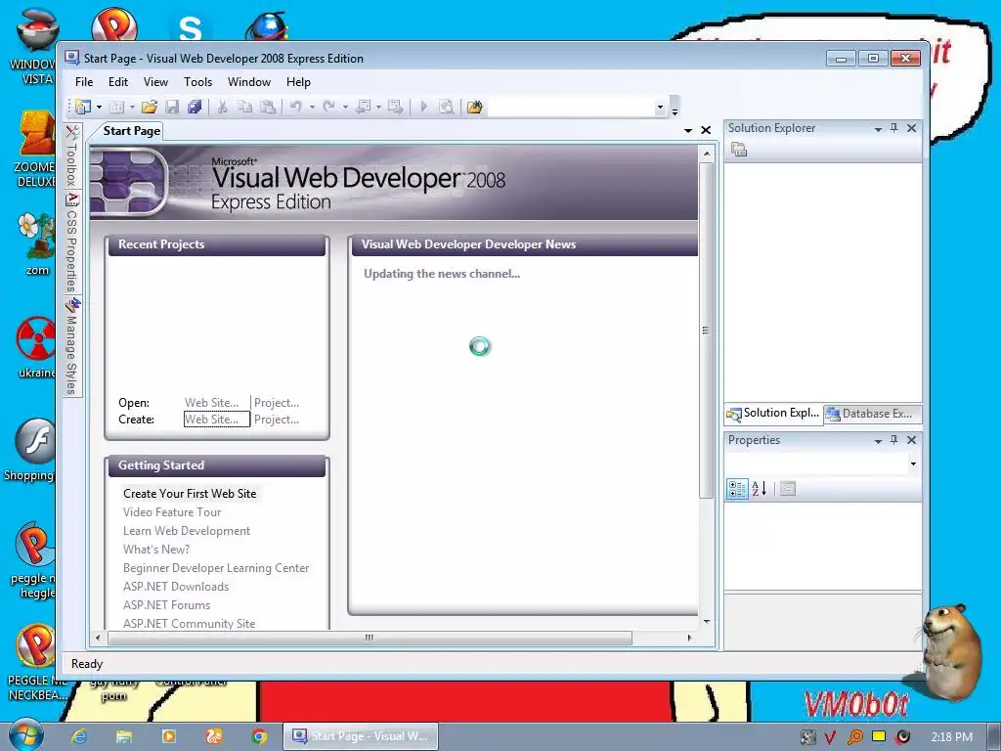This screenshot has width=1001, height=751.
Task: Open the Window menu
Action: click(x=249, y=82)
